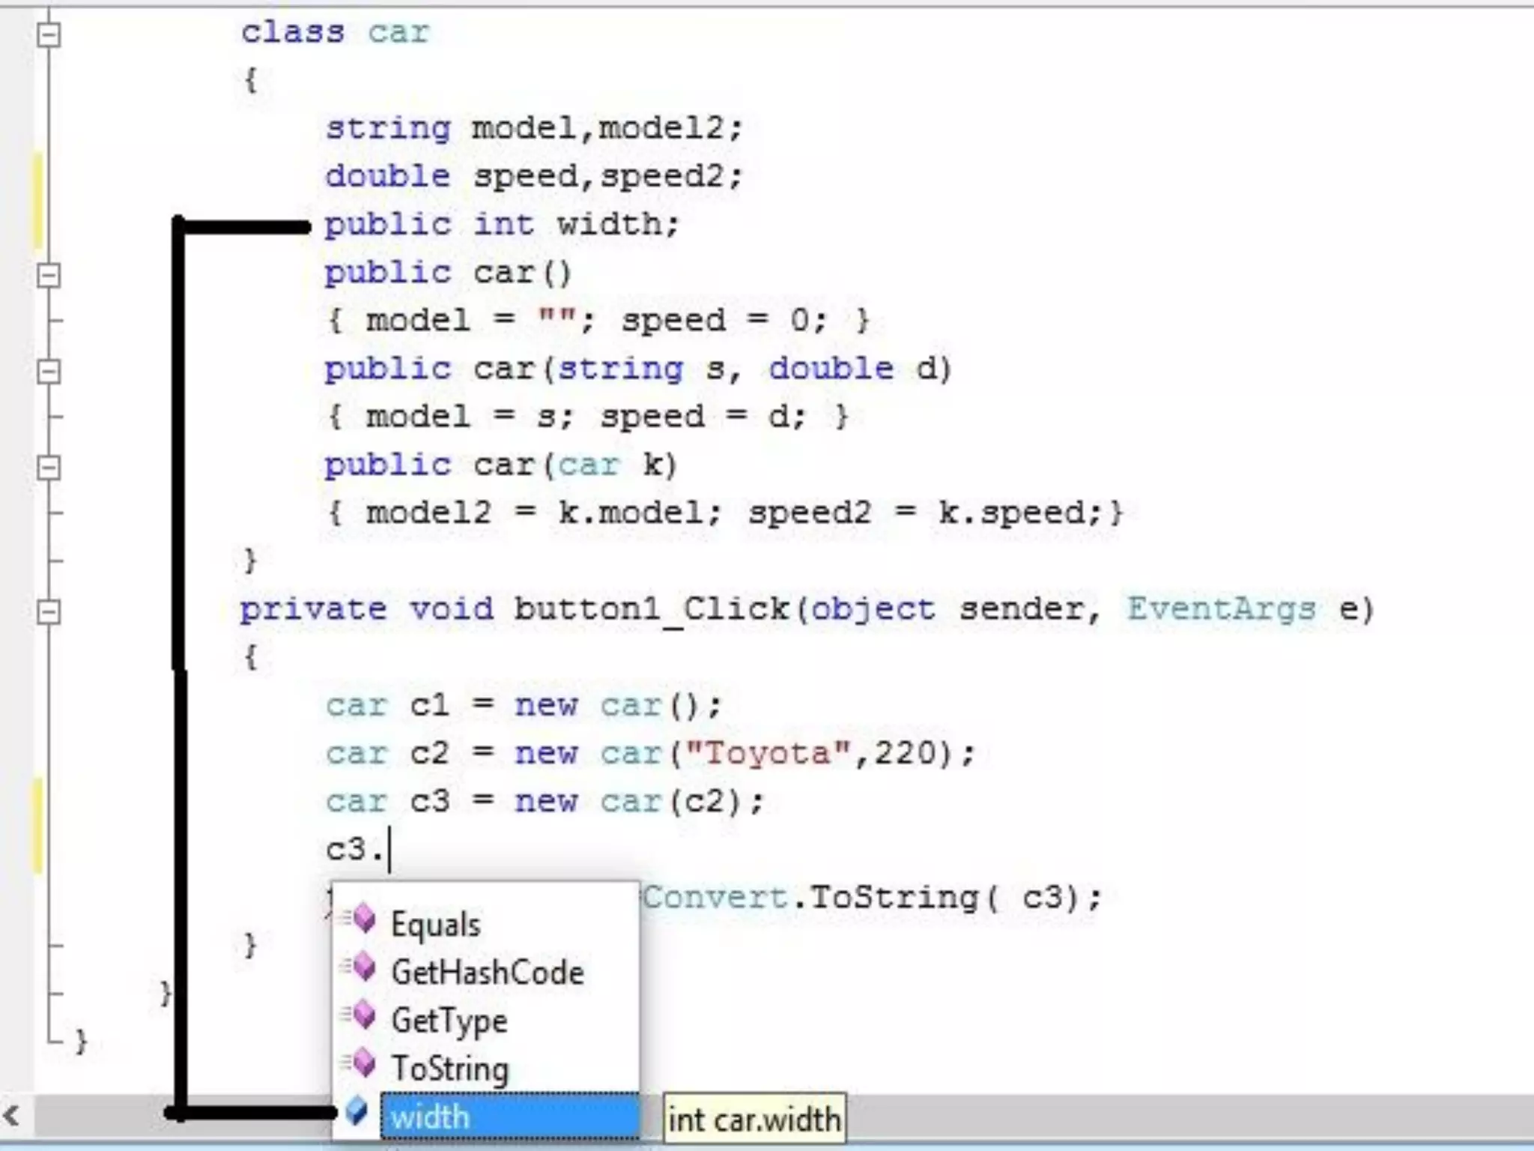
Task: Click the horizontal scrollbar left arrow
Action: (x=10, y=1117)
